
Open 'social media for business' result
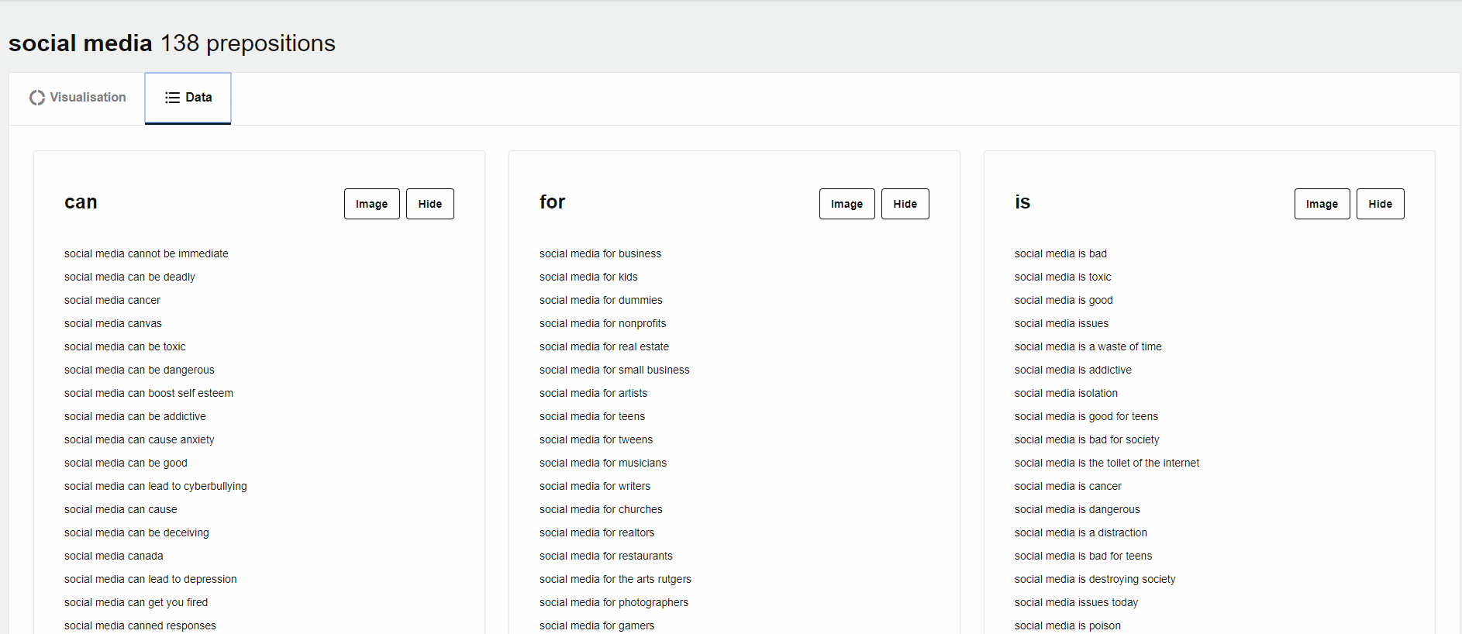600,254
